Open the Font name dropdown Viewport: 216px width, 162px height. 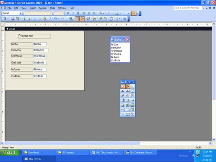coord(38,13)
